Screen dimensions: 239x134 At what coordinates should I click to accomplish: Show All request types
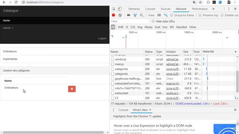[113, 27]
